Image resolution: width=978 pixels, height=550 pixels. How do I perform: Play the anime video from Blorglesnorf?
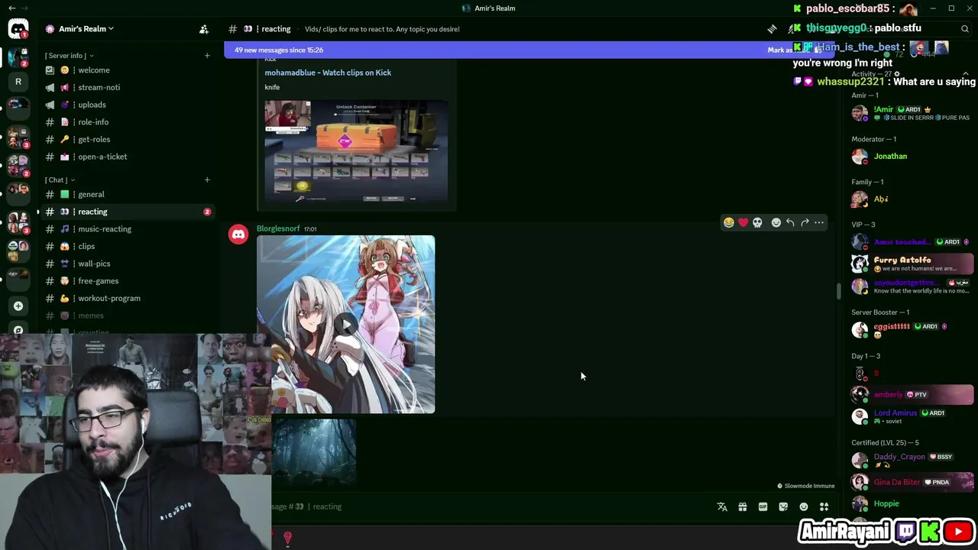pos(346,325)
